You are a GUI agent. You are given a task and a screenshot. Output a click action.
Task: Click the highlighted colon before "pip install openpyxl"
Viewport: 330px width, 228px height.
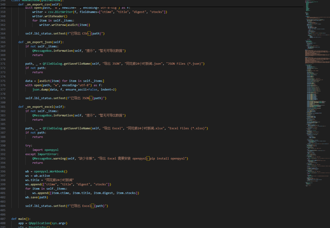[148, 159]
